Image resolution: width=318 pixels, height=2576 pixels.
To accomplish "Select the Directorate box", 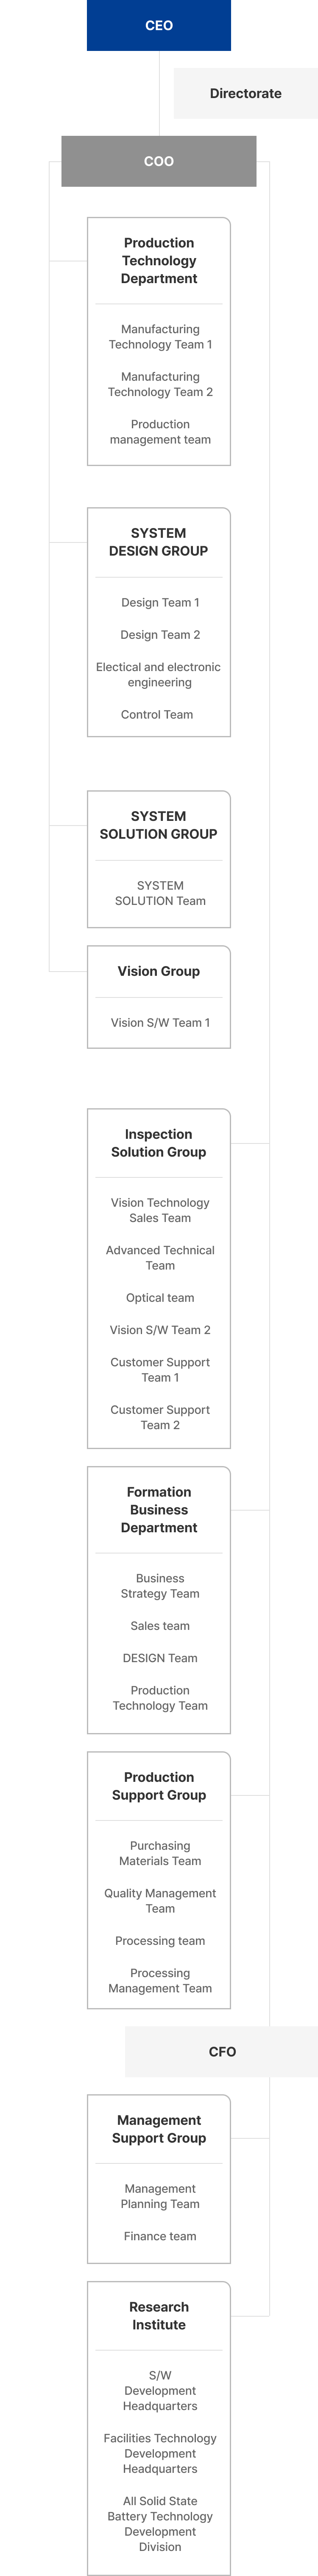I will click(245, 93).
